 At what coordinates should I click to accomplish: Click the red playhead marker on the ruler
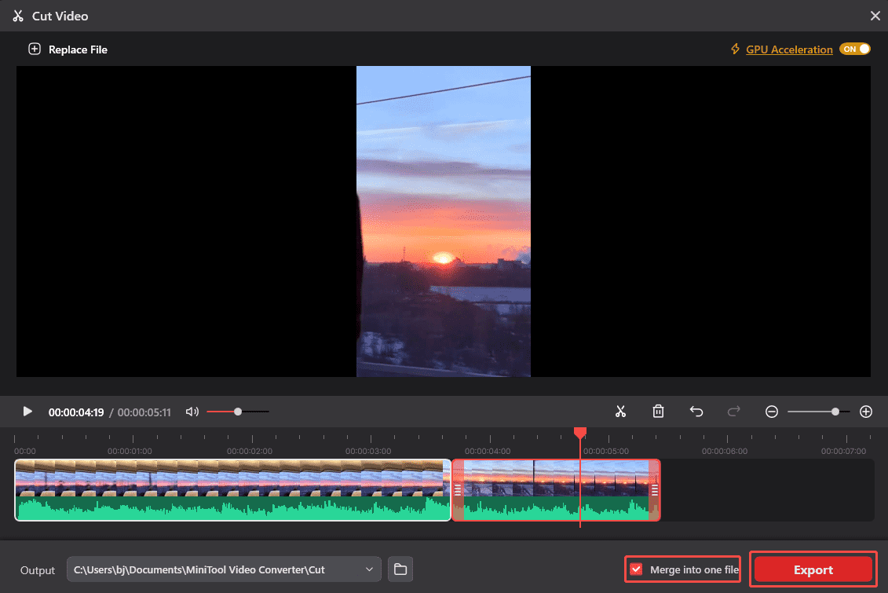click(x=580, y=434)
